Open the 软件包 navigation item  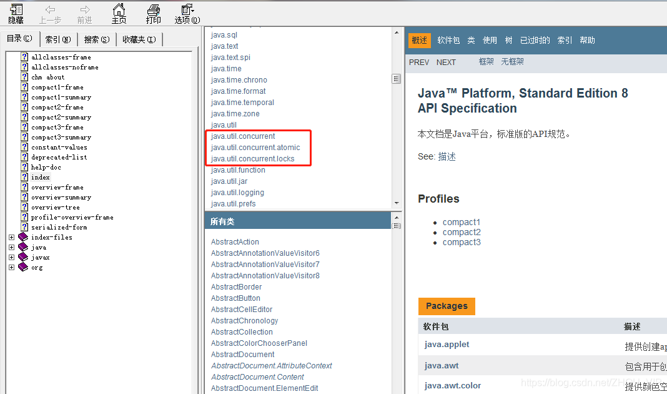(x=448, y=40)
